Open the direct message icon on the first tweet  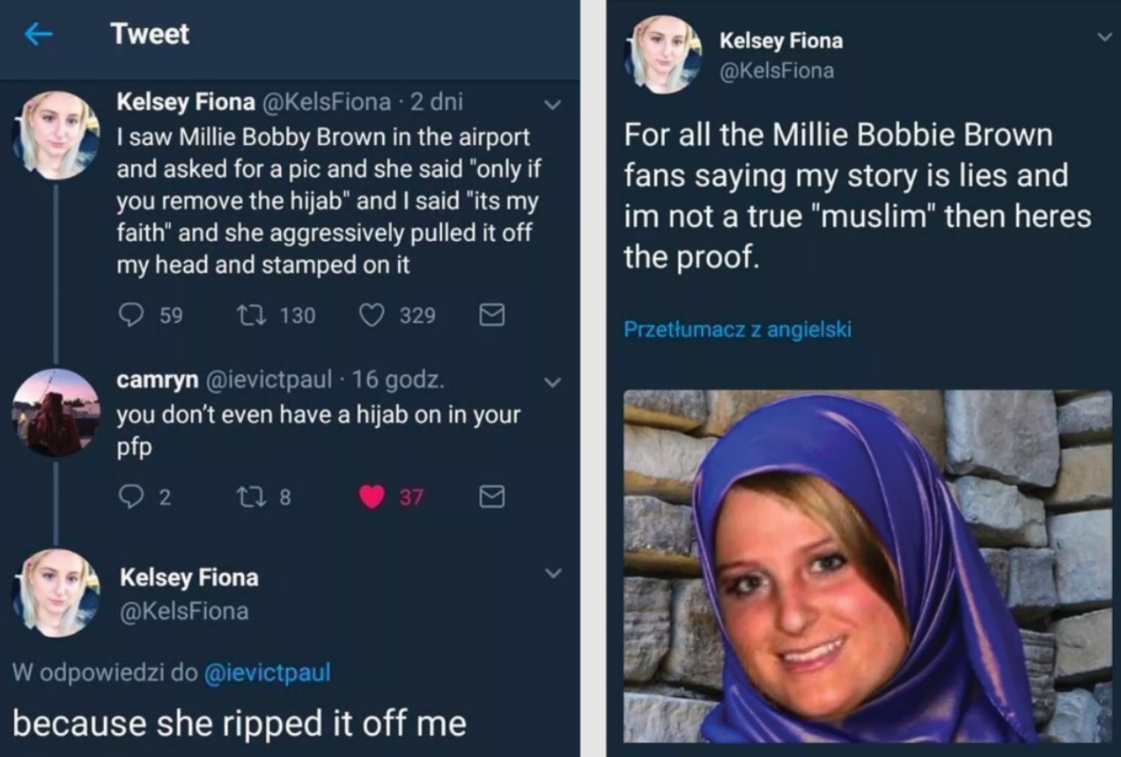click(493, 315)
